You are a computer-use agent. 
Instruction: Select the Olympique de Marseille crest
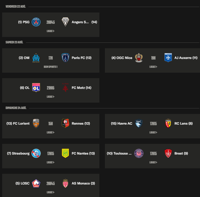tap(36, 58)
